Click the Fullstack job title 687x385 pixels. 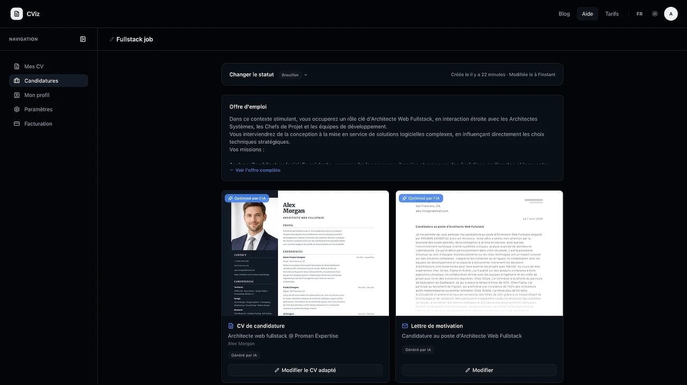pos(135,40)
